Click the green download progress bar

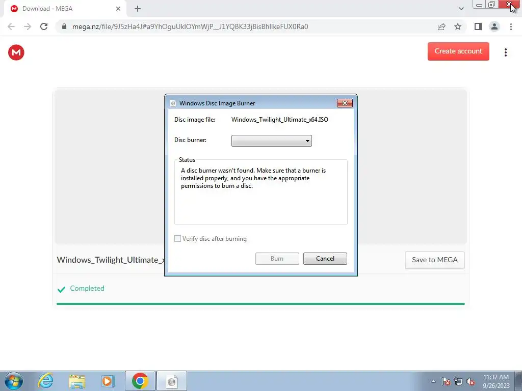(x=260, y=304)
